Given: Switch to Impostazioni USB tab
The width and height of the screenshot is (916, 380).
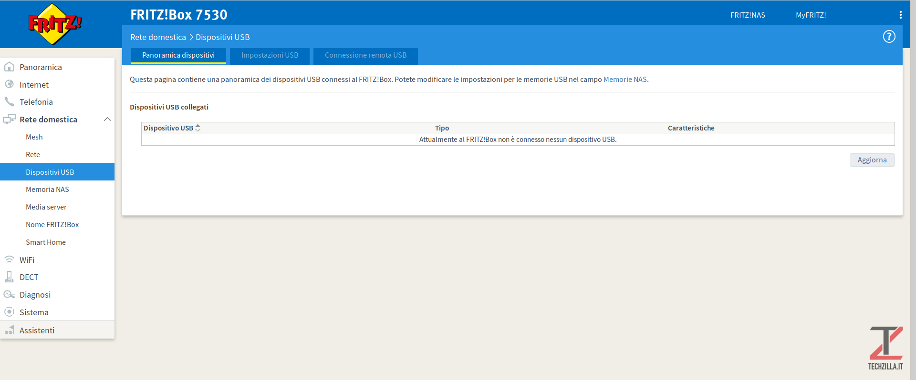Looking at the screenshot, I should click(270, 55).
